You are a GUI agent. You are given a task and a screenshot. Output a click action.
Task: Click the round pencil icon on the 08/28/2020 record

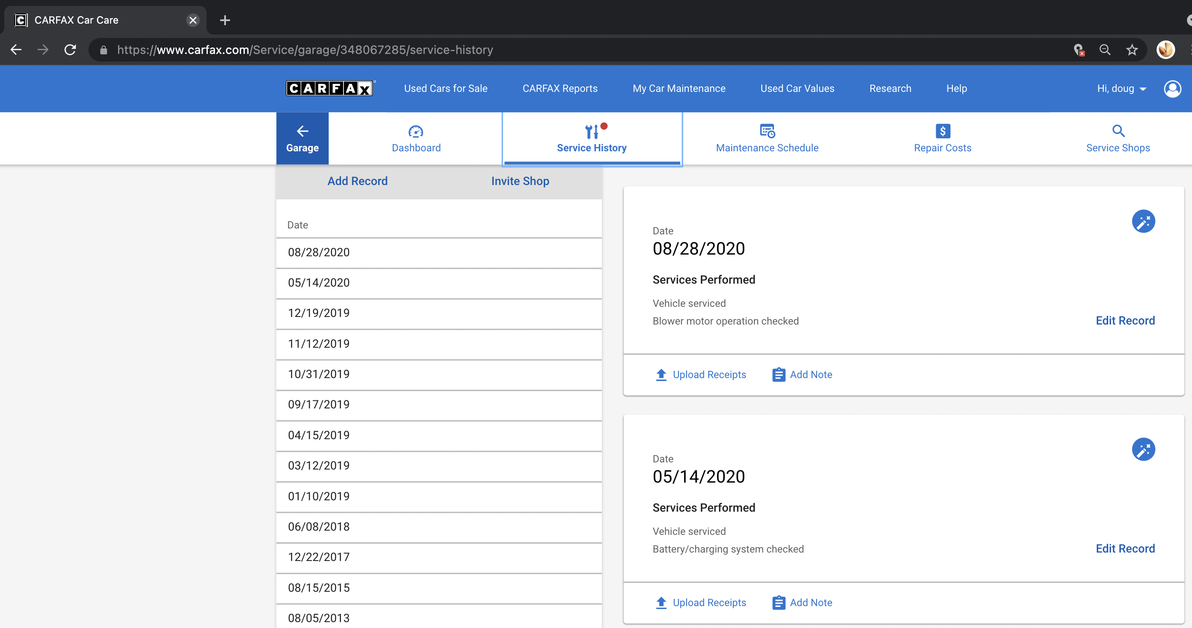point(1143,221)
